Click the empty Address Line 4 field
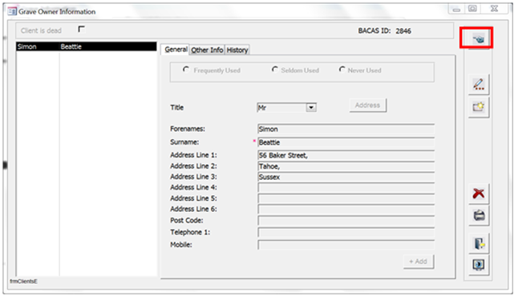 [x=346, y=188]
